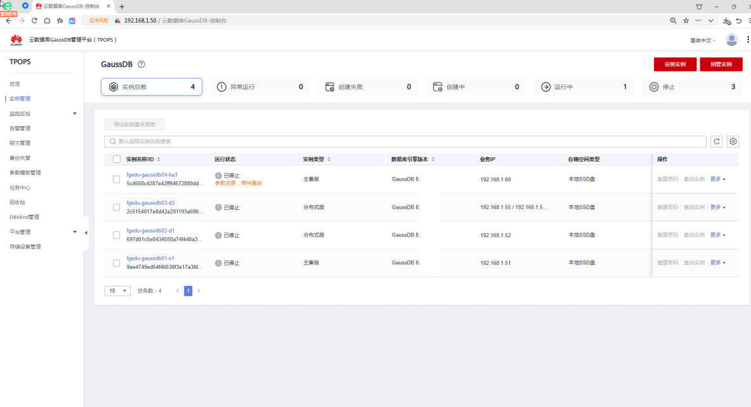The height and width of the screenshot is (407, 751).
Task: Open table column settings gear icon
Action: [733, 141]
